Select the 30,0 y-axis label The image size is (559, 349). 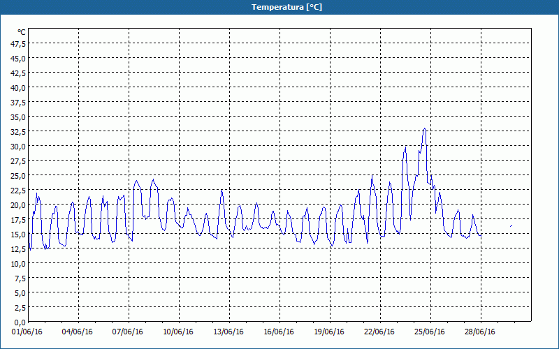tap(18, 147)
